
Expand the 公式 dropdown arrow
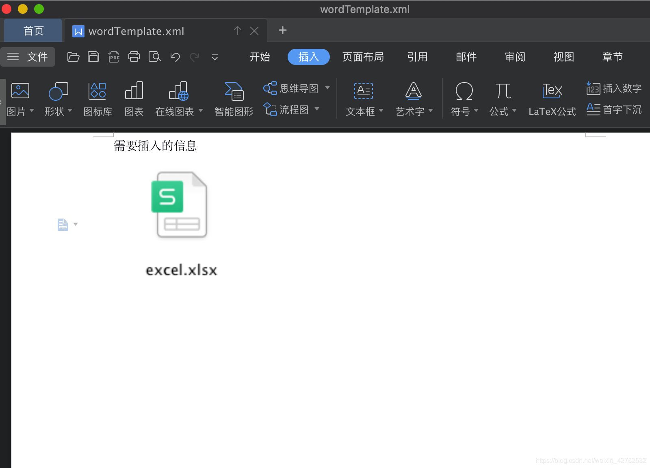514,110
